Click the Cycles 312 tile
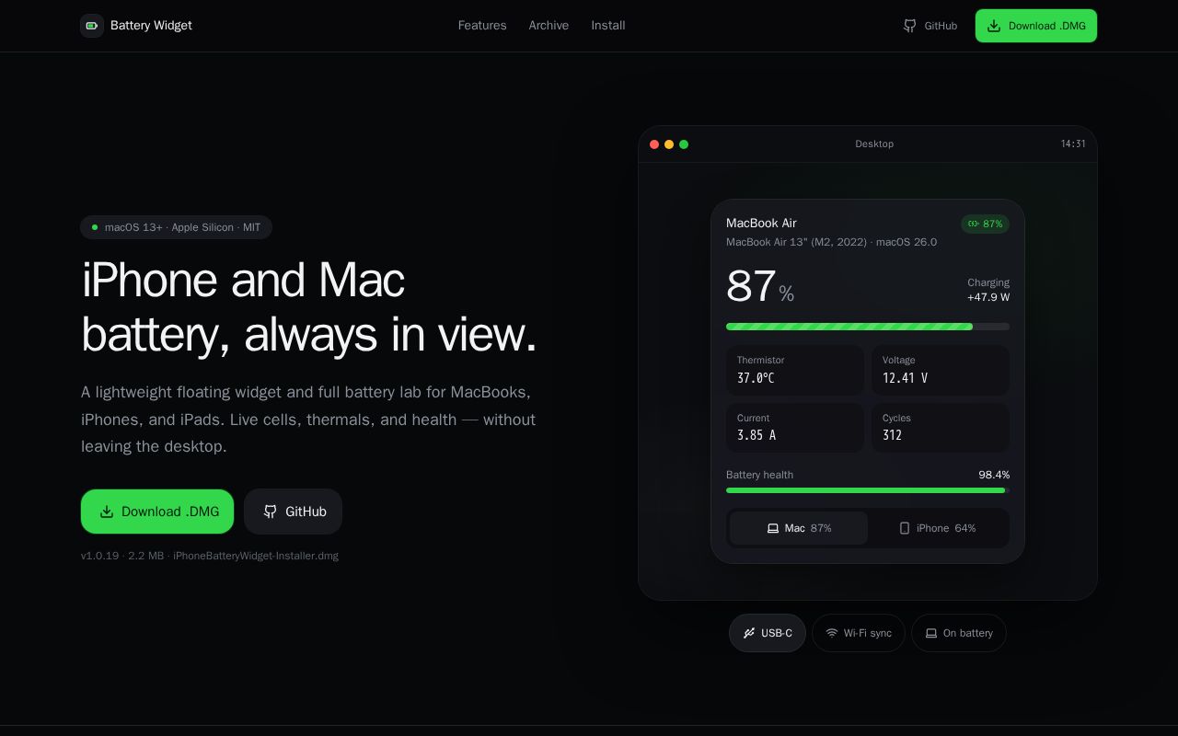 click(x=941, y=428)
